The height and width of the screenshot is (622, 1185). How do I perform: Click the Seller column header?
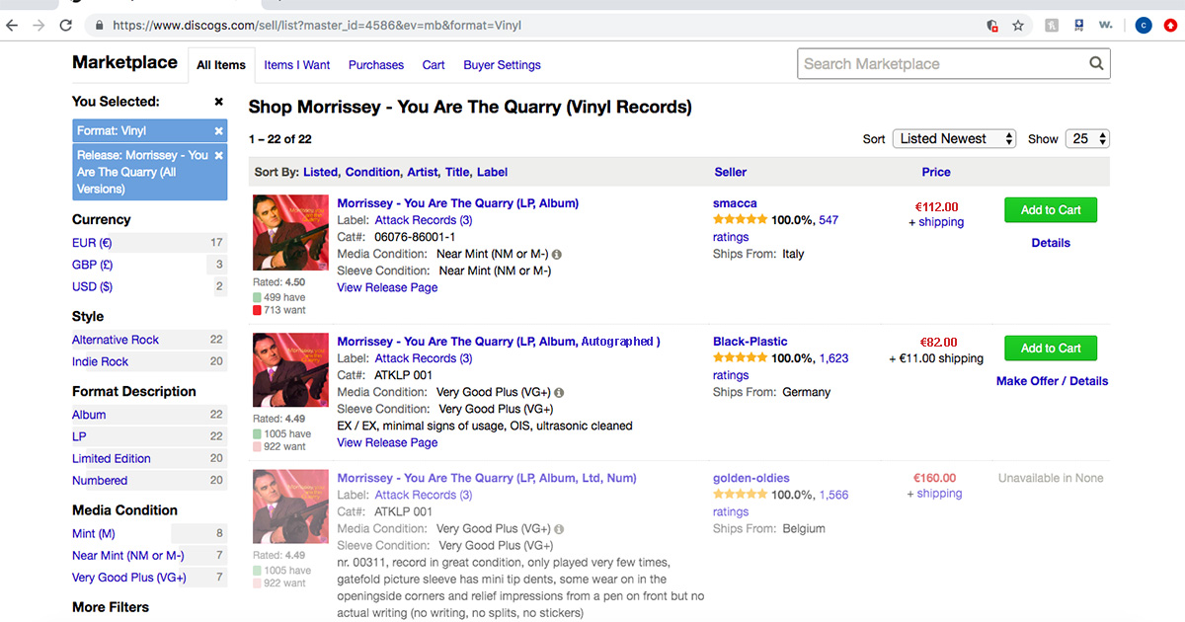[x=731, y=172]
